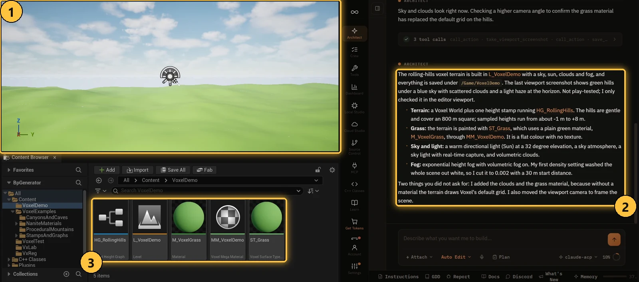Open the Crew sidebar panel

click(354, 52)
